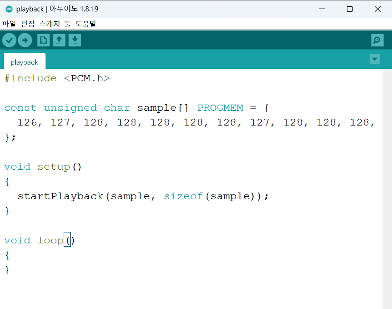Click the char keyword
Viewport: 392px width, 309px height.
117,108
